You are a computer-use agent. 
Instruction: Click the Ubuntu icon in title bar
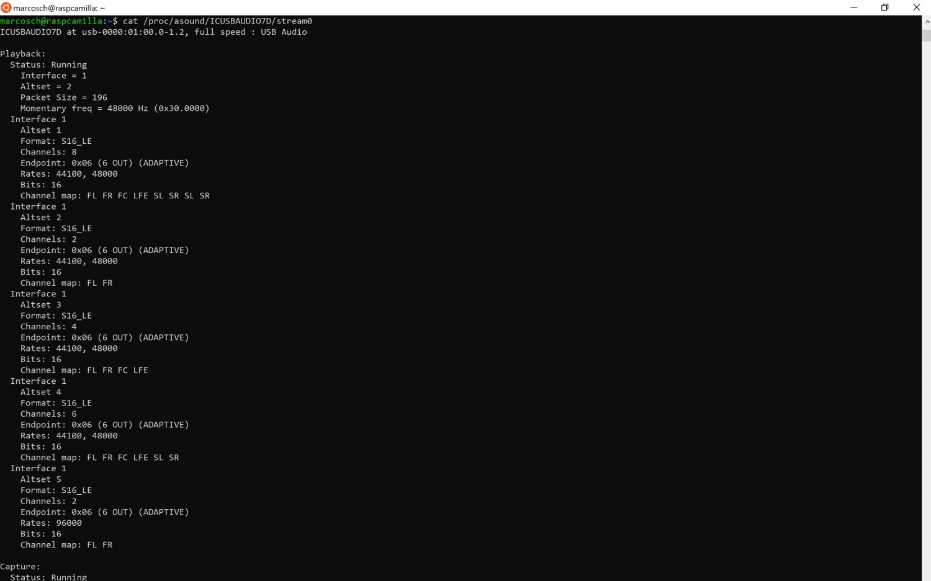6,7
